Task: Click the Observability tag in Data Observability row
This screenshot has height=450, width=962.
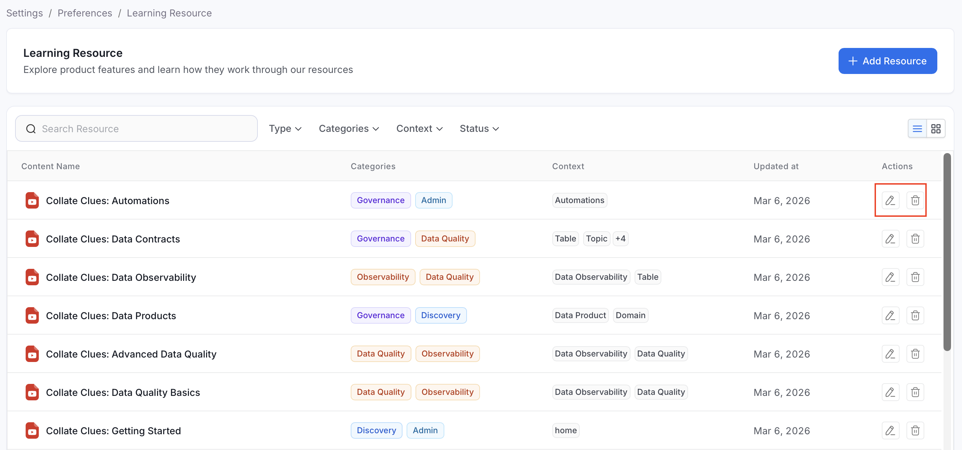Action: pyautogui.click(x=383, y=277)
